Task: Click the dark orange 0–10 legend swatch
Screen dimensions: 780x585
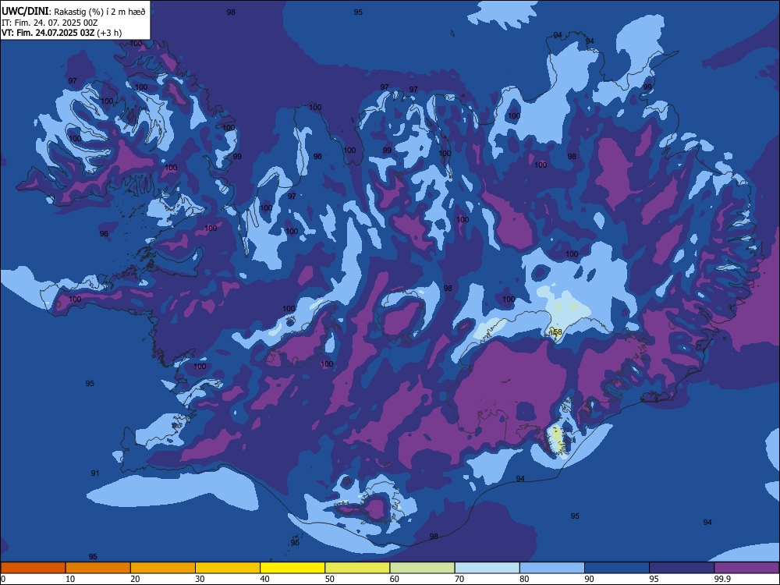Action: coord(33,568)
